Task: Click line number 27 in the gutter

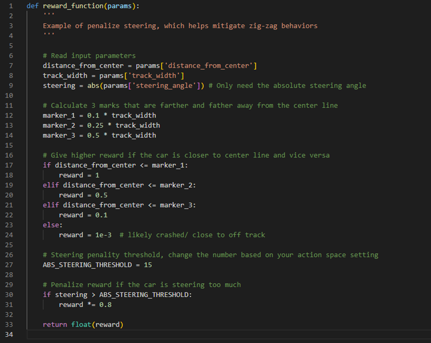Action: (x=9, y=265)
